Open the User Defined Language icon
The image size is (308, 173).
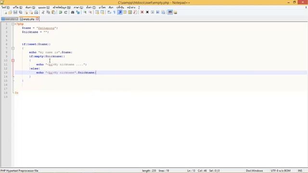coord(125,12)
